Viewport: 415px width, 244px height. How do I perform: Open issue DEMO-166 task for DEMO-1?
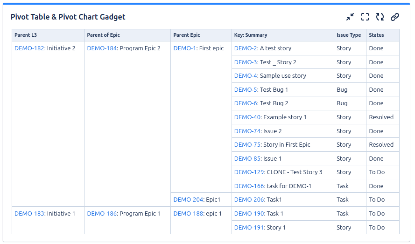(x=249, y=186)
